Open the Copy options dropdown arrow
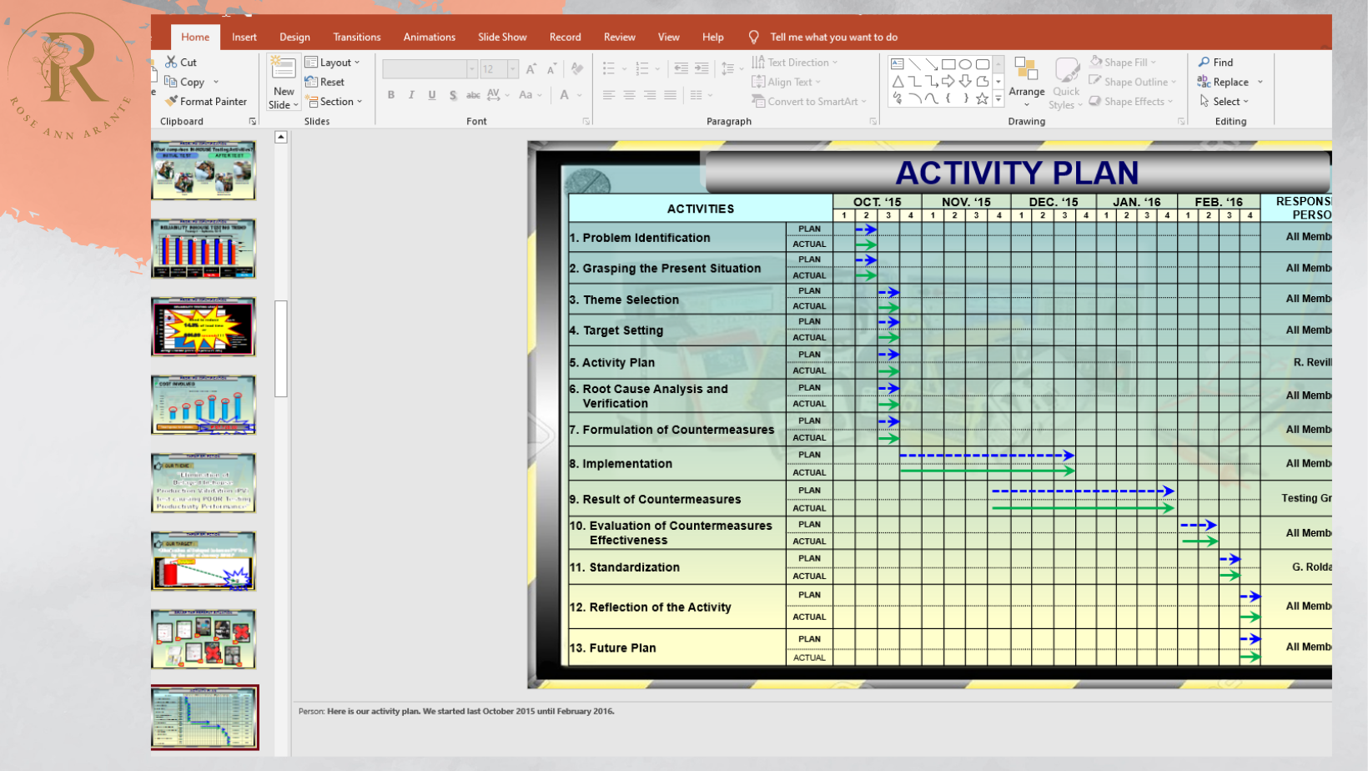Image resolution: width=1368 pixels, height=771 pixels. point(216,83)
